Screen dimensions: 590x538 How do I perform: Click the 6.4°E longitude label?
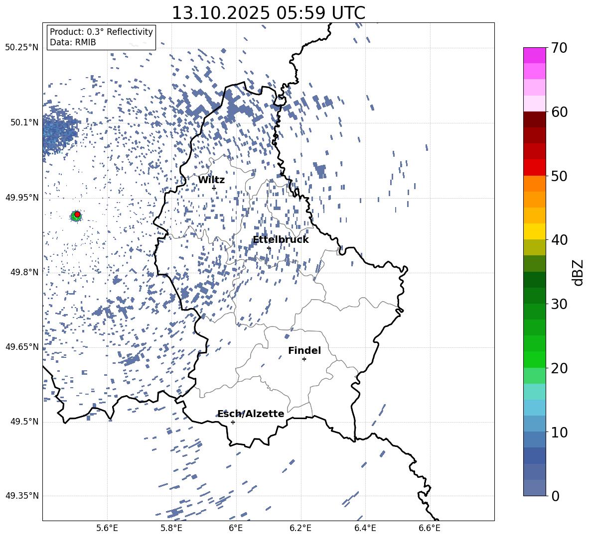tap(365, 529)
